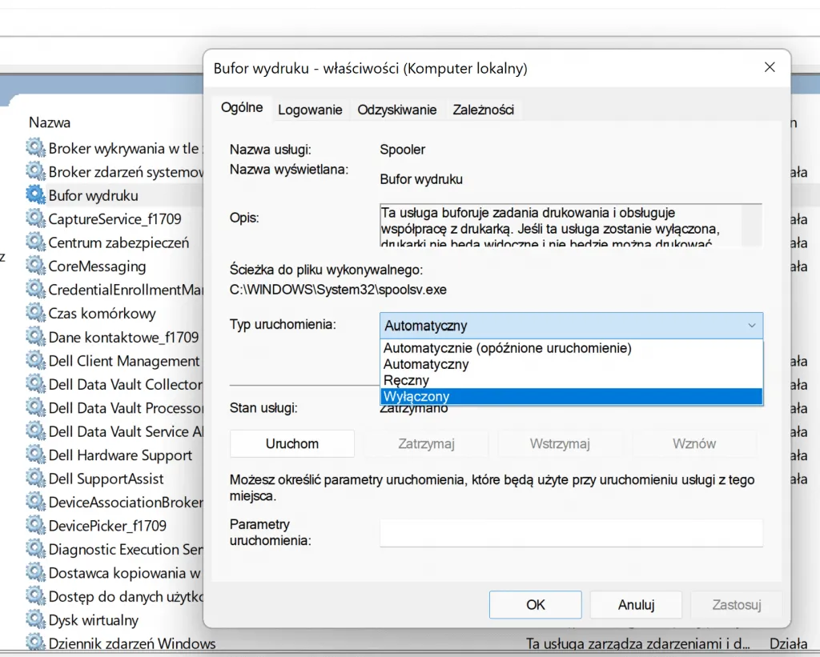
Task: Click the Opis description scrollbar
Action: [x=754, y=225]
